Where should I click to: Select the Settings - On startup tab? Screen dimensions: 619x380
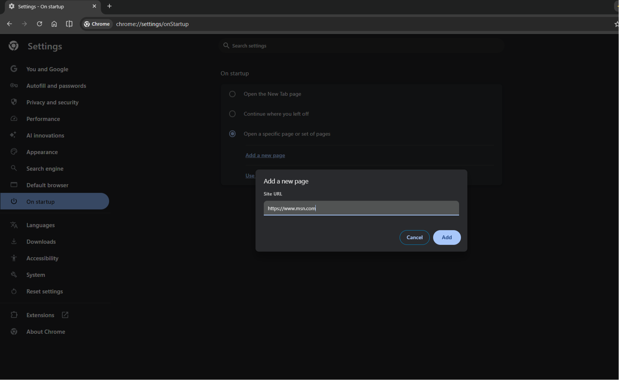(x=53, y=6)
